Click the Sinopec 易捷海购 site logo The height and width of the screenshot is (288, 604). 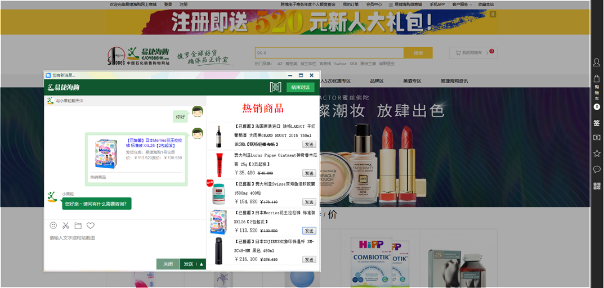138,57
